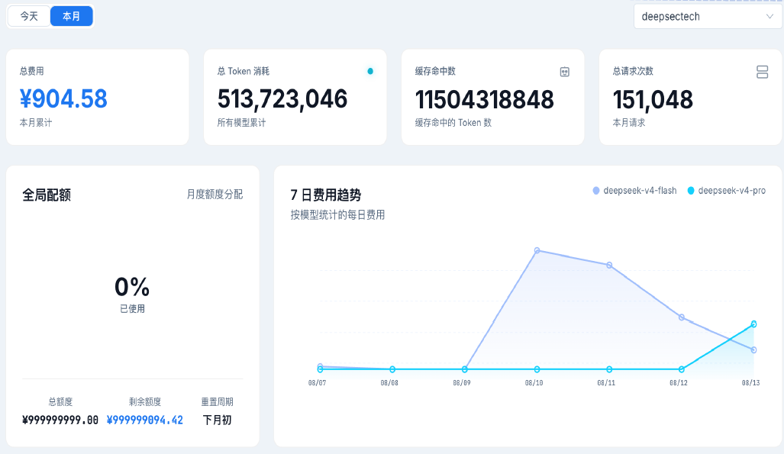784x454 pixels.
Task: Click the pro data point at 08/09
Action: tap(464, 369)
